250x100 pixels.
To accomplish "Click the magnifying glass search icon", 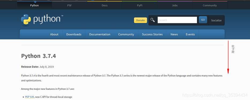I will pos(153,20).
